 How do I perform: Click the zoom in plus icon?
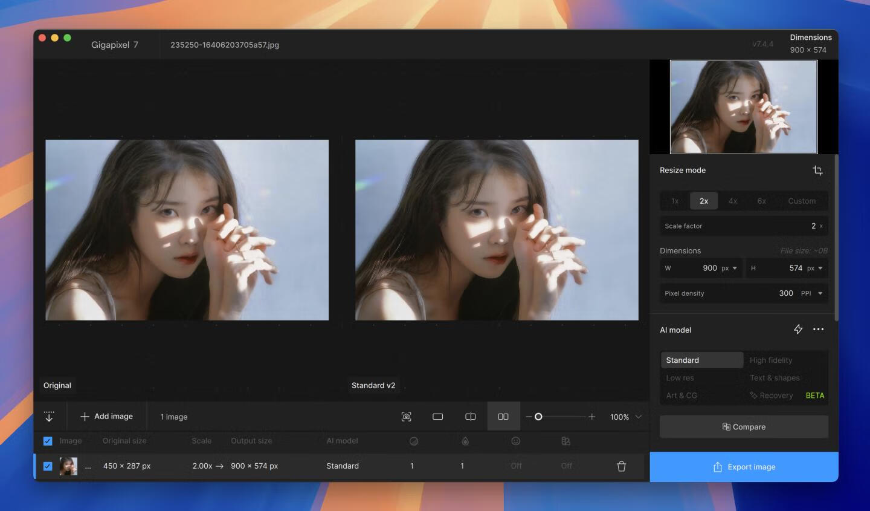(x=592, y=417)
